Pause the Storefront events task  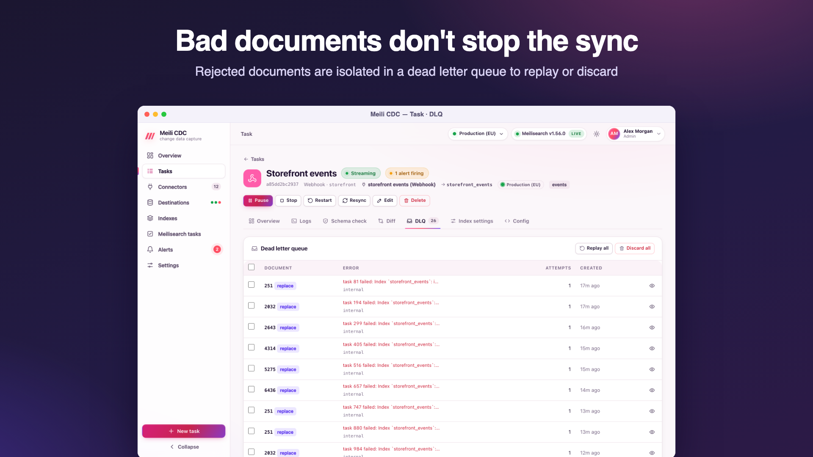[258, 201]
